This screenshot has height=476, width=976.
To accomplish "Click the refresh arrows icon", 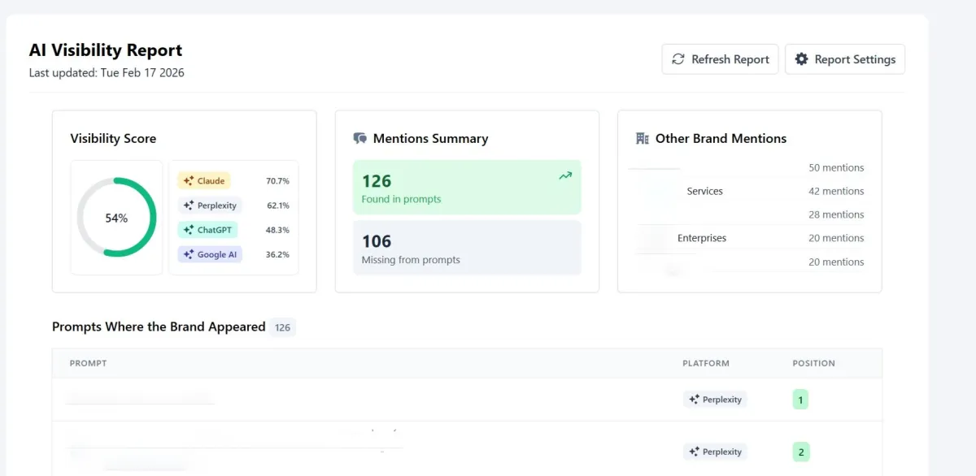I will [678, 59].
